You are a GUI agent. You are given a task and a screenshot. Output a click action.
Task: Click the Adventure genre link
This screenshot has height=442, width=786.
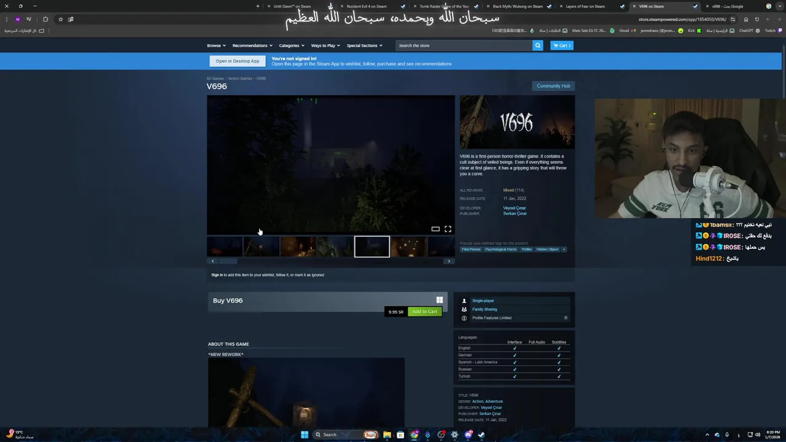point(494,401)
